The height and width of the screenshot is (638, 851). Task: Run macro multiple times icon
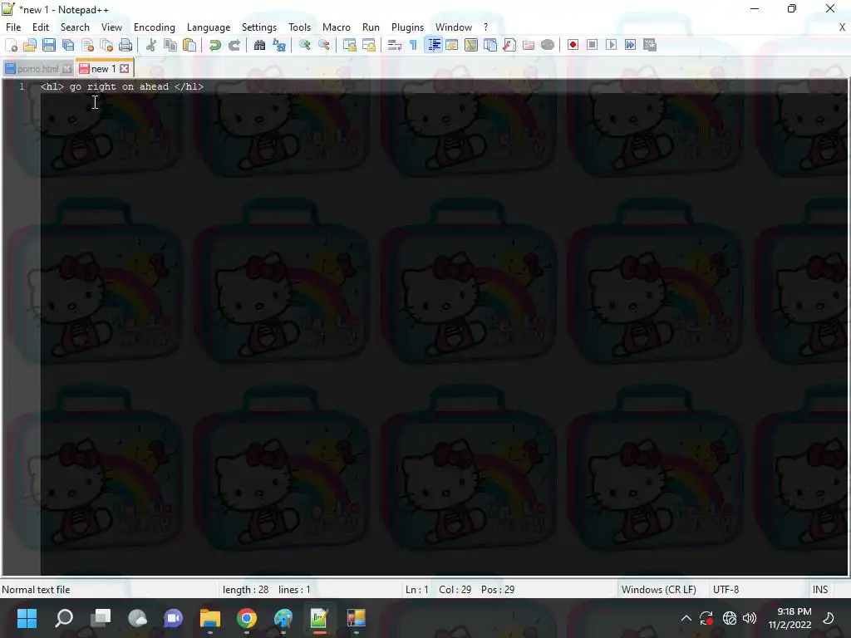coord(630,45)
